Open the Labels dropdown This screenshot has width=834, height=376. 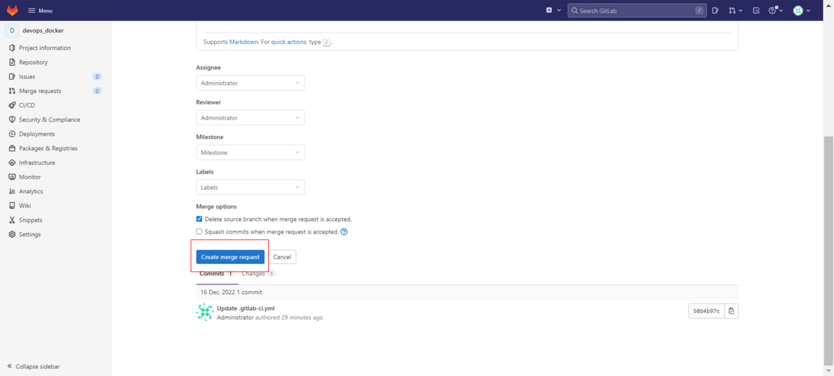(x=250, y=187)
